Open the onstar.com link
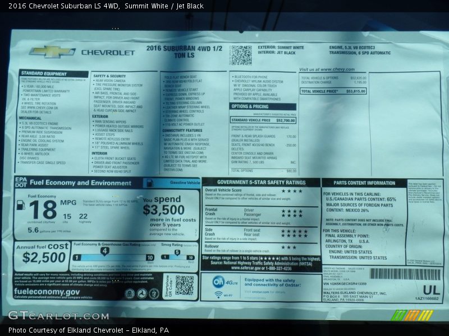 [260, 292]
